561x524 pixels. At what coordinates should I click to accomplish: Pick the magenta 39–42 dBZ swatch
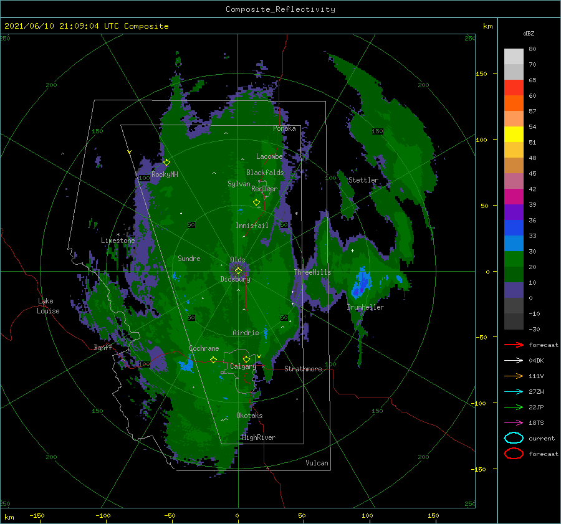point(514,196)
